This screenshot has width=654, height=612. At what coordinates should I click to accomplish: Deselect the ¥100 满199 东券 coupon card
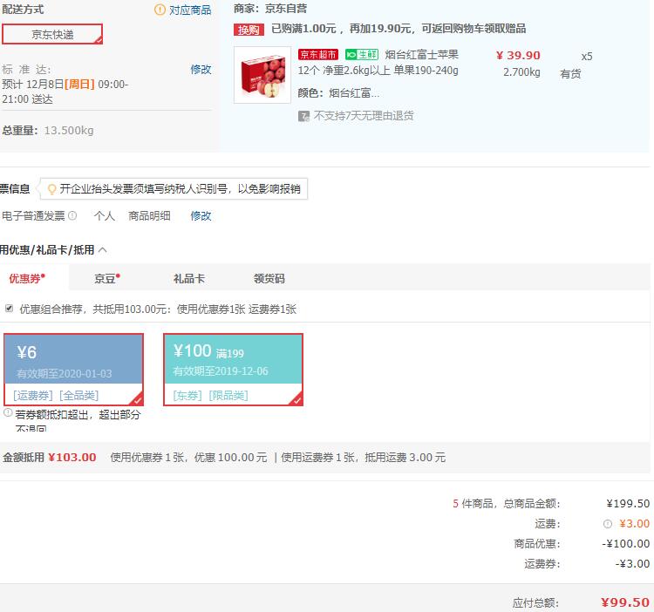[x=233, y=370]
